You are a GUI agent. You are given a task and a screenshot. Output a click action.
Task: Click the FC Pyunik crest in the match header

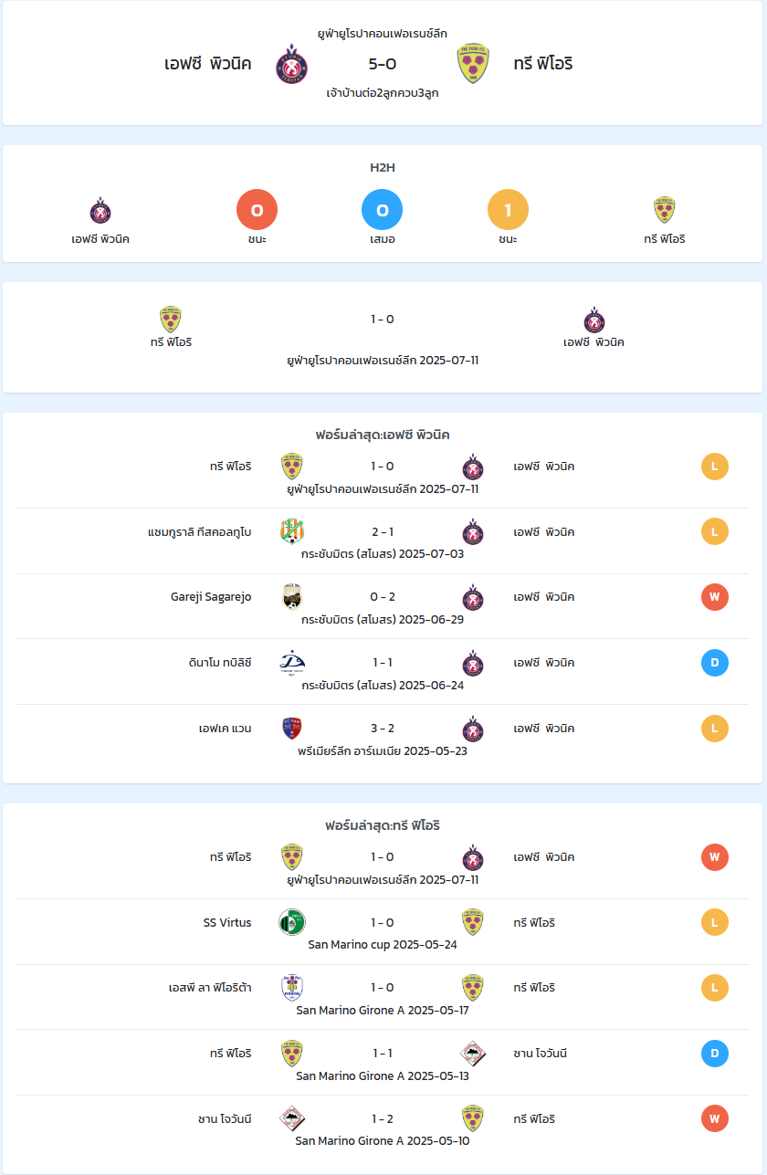coord(291,64)
